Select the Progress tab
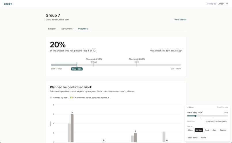Screen dimensions: 232x143 [x=83, y=29]
